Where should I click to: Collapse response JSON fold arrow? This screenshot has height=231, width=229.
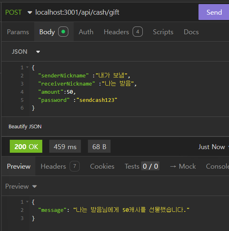27,202
